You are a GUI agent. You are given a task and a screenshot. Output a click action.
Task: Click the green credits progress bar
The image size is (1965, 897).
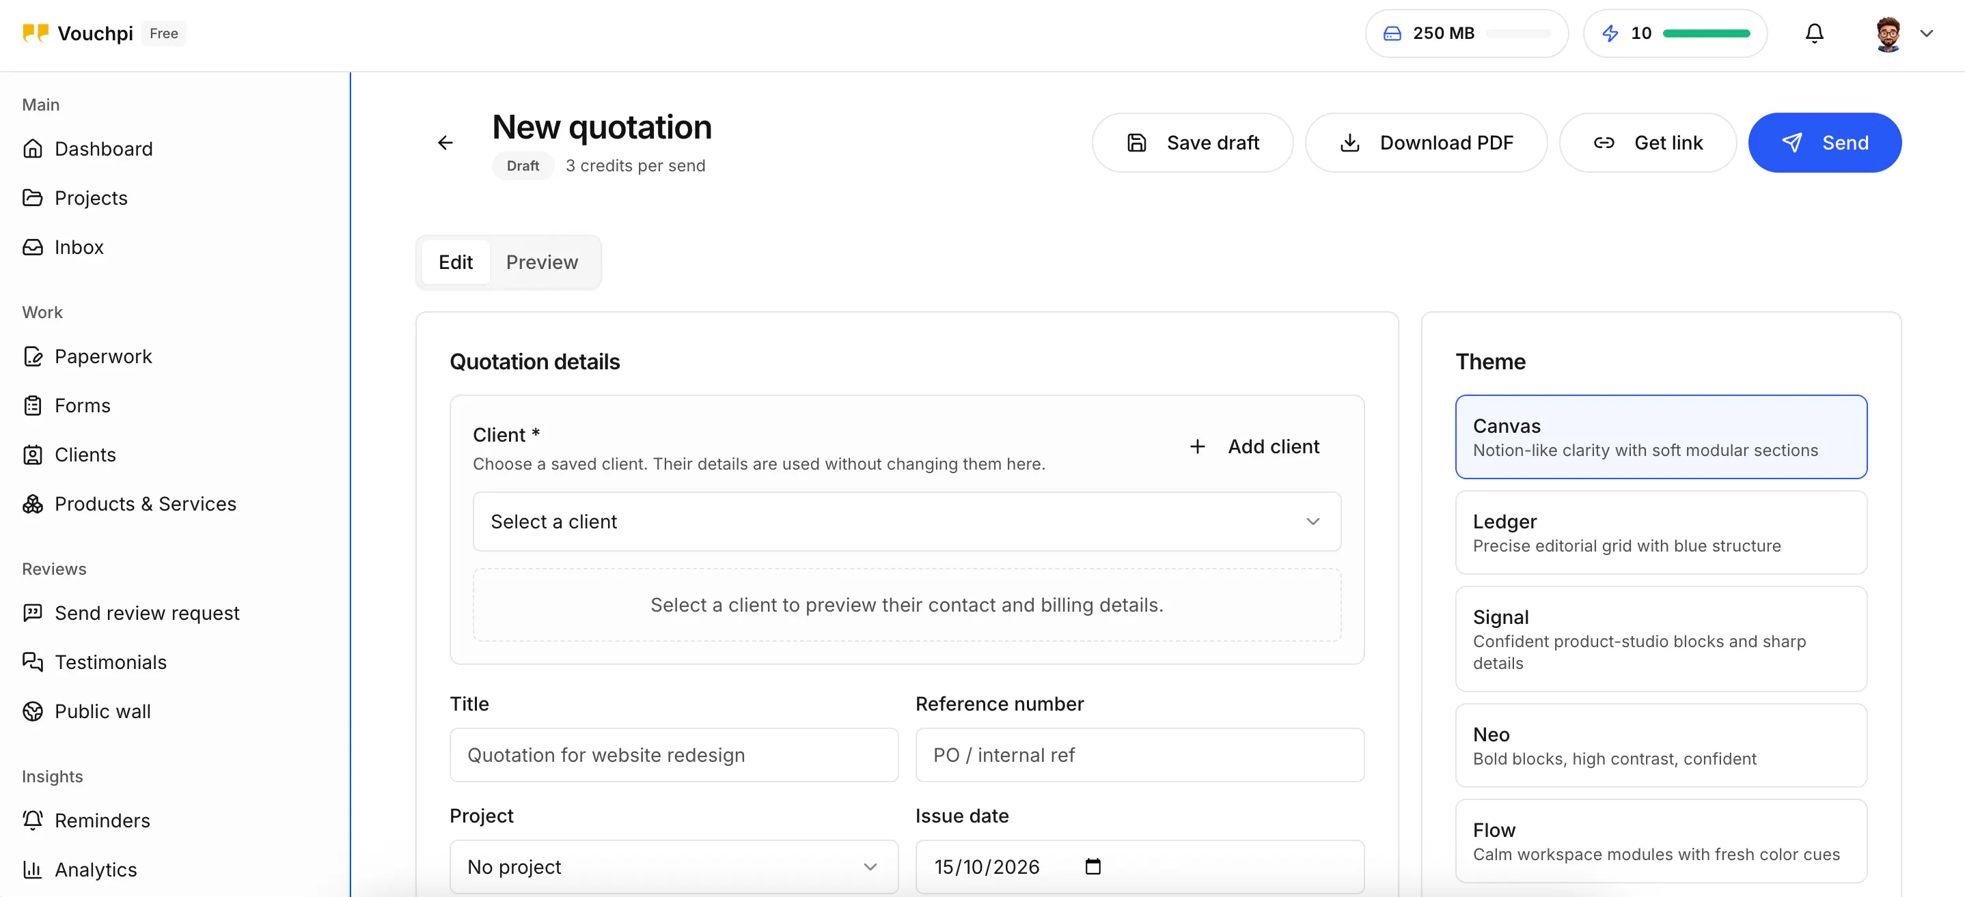[x=1705, y=33]
